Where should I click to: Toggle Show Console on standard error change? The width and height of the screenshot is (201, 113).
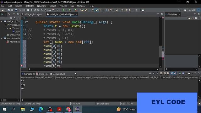(x=175, y=73)
